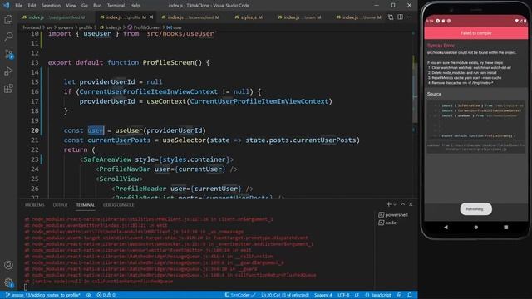Open the Go menu
Screen dimensions: 532x299
[x=85, y=6]
